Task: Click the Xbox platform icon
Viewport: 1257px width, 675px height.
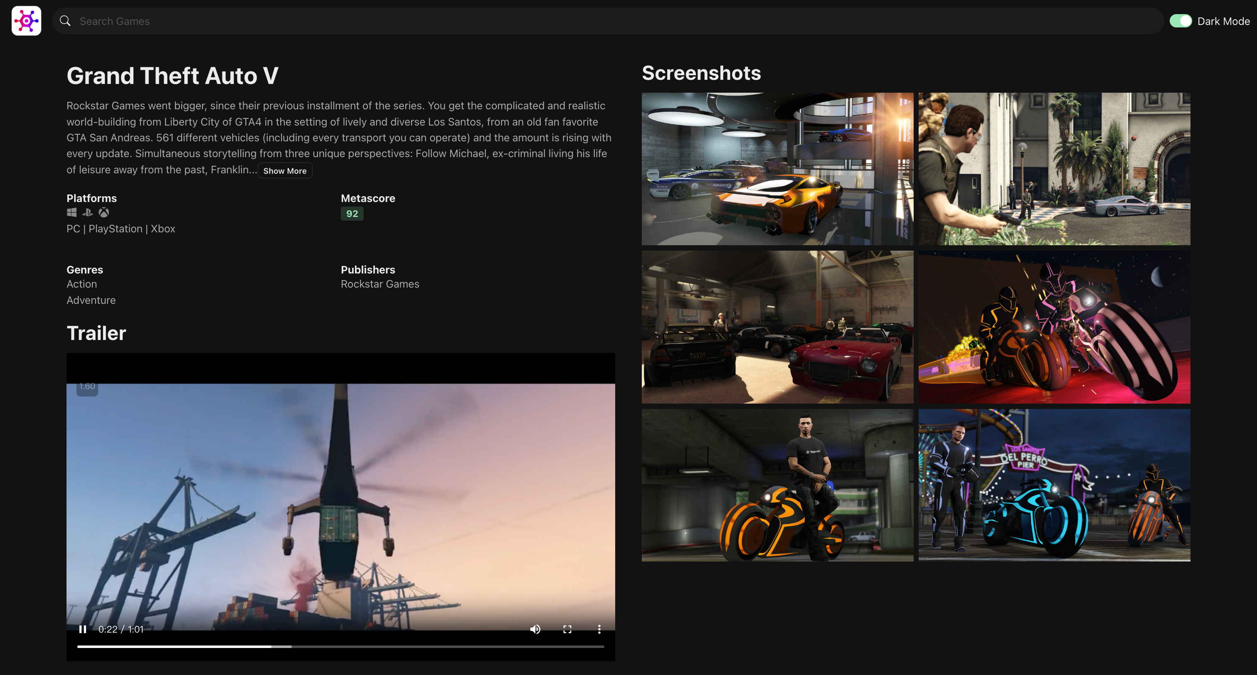Action: click(104, 212)
